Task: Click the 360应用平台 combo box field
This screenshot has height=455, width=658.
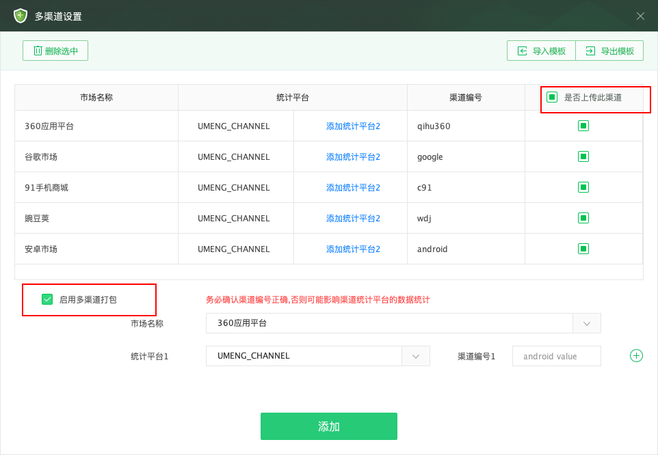Action: [x=404, y=323]
